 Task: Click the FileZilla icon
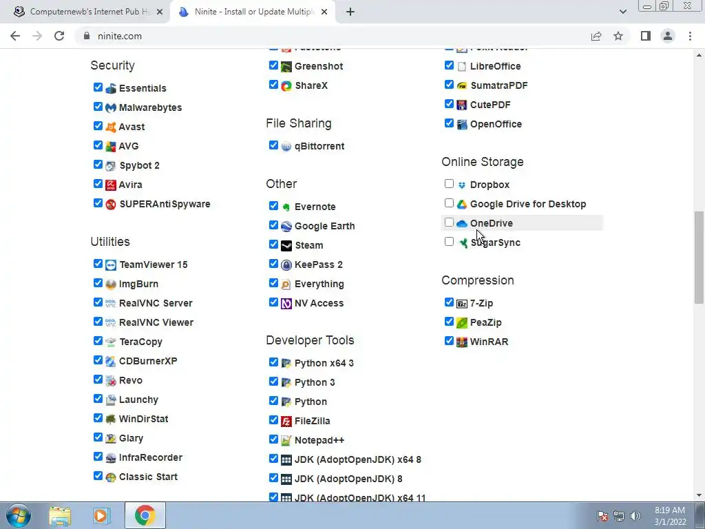point(286,422)
